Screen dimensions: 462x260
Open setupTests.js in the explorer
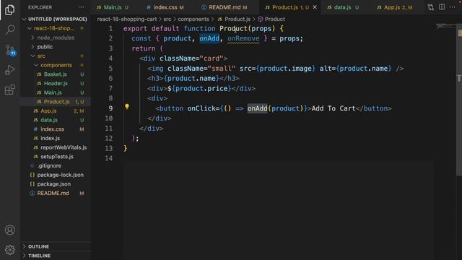coord(56,156)
